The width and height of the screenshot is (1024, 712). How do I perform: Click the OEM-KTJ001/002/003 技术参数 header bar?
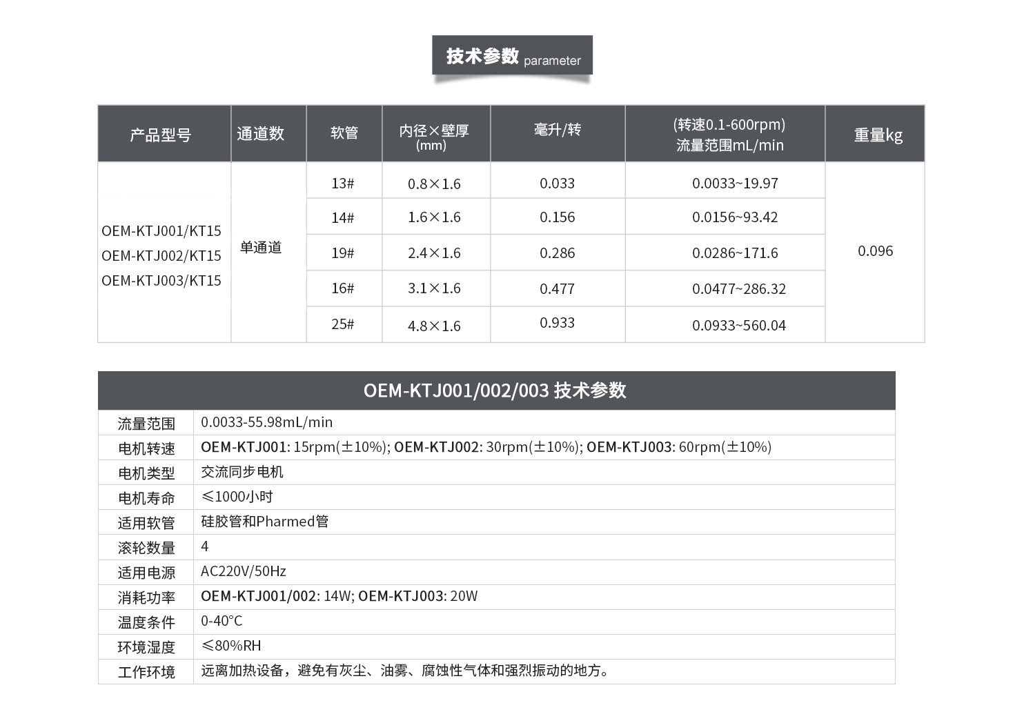point(495,390)
